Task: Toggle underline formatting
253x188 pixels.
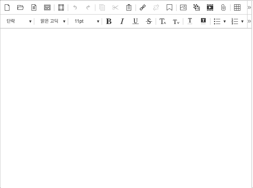Action: click(x=135, y=21)
